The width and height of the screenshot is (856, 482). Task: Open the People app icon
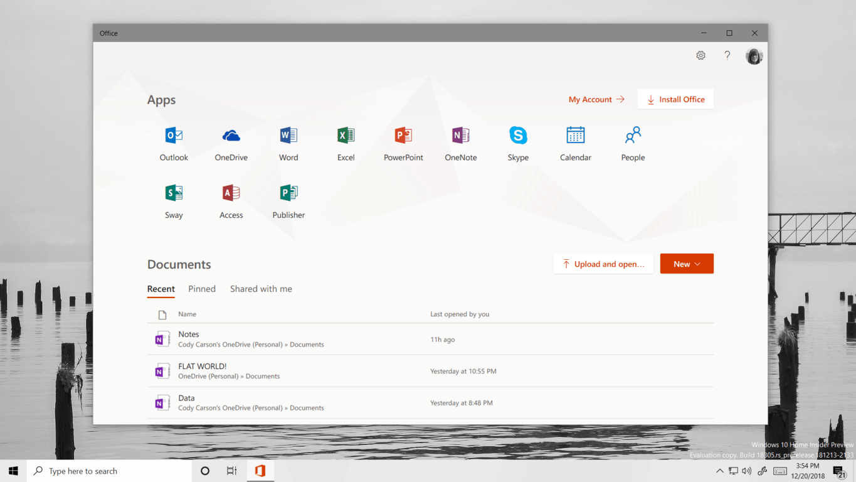633,136
